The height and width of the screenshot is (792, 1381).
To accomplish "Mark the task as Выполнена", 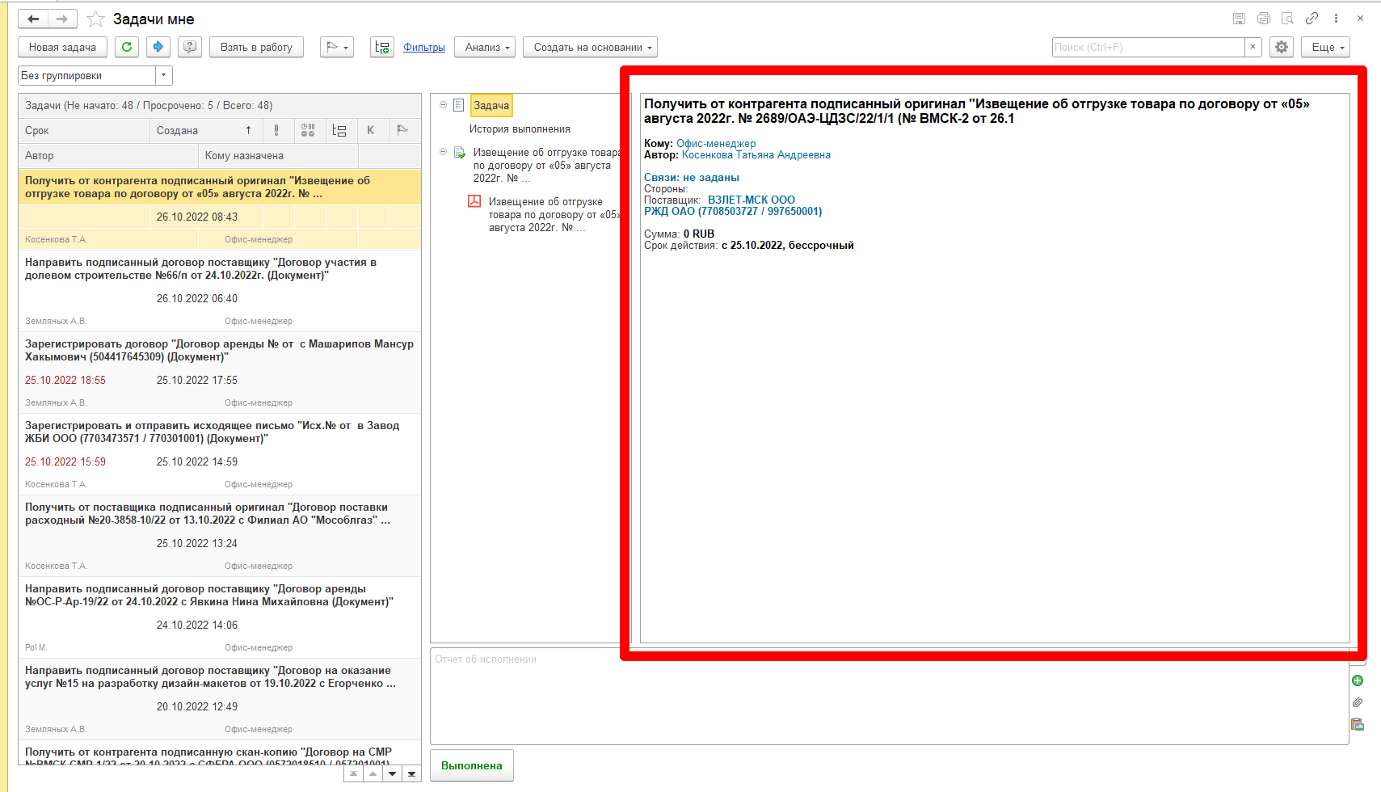I will tap(472, 765).
